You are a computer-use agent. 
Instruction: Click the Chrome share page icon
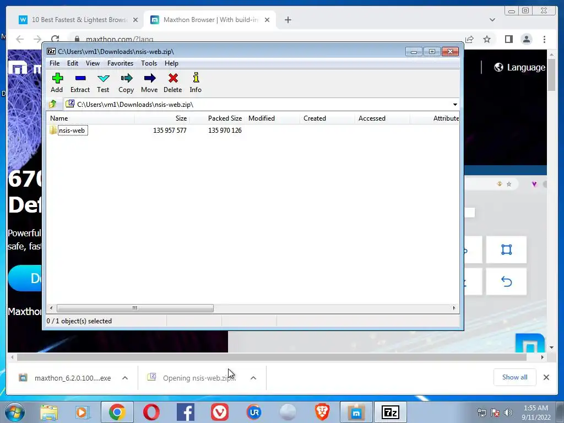pyautogui.click(x=469, y=39)
